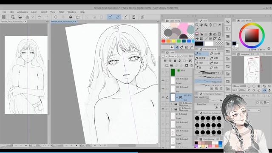Click the Lock layer icon
This screenshot has width=272, height=153.
(x=175, y=61)
